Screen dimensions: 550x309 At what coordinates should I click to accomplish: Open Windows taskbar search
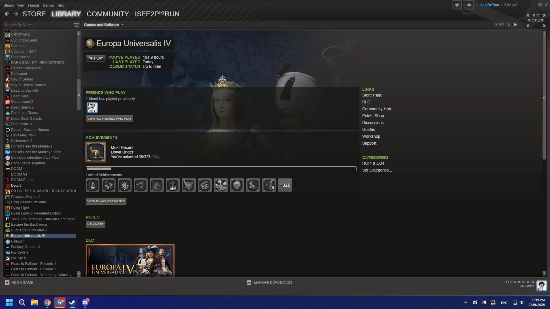22,302
